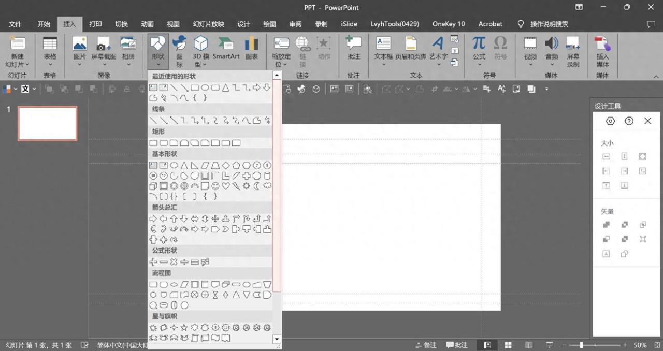Switch to slide sorter view in status bar
663x351 pixels.
point(508,345)
